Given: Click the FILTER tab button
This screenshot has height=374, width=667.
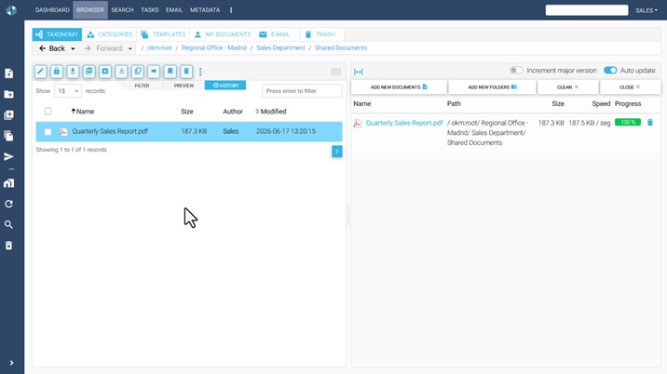Looking at the screenshot, I should point(142,86).
